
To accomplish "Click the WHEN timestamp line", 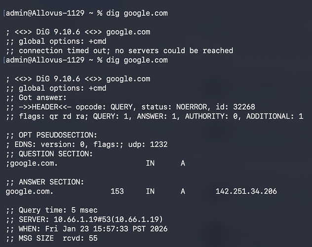I will coord(86,229).
